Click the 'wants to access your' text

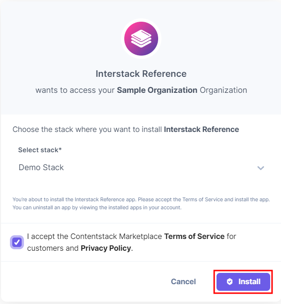point(75,90)
